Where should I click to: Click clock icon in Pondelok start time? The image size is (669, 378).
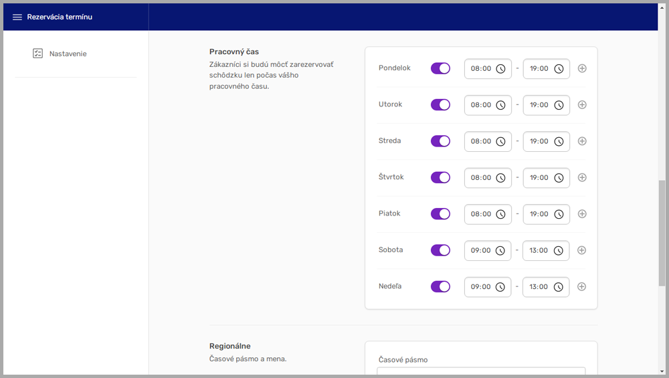coord(500,69)
